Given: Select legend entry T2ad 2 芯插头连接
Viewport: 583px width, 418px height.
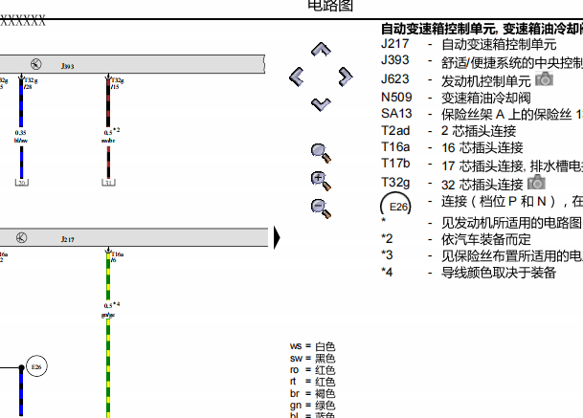Looking at the screenshot, I should click(x=448, y=131).
